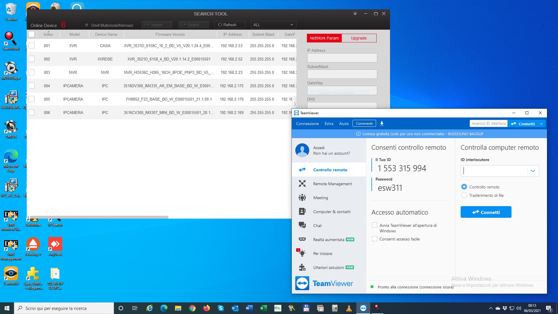The image size is (558, 314).
Task: Launch FBackup 7 from the desktop
Action: [33, 247]
